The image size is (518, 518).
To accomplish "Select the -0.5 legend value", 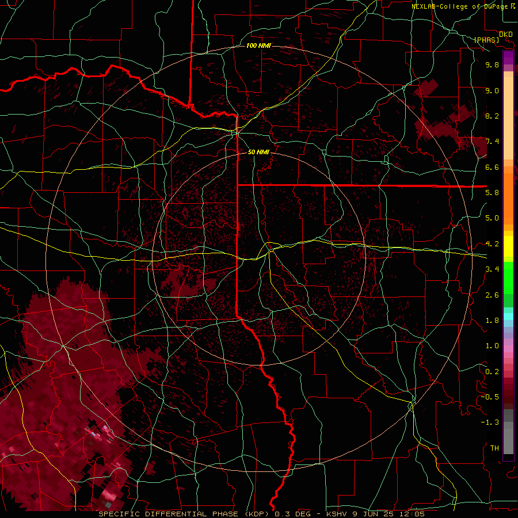I will 490,397.
